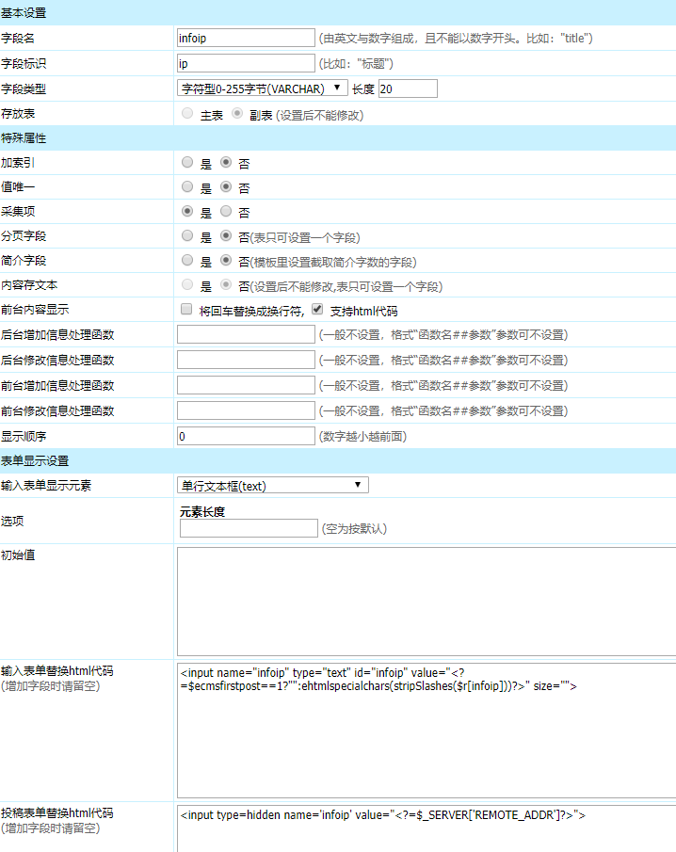676x852 pixels.
Task: Select 是 for 值唯一 option
Action: 187,187
